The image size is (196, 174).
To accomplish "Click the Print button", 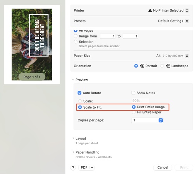I will [184, 167].
